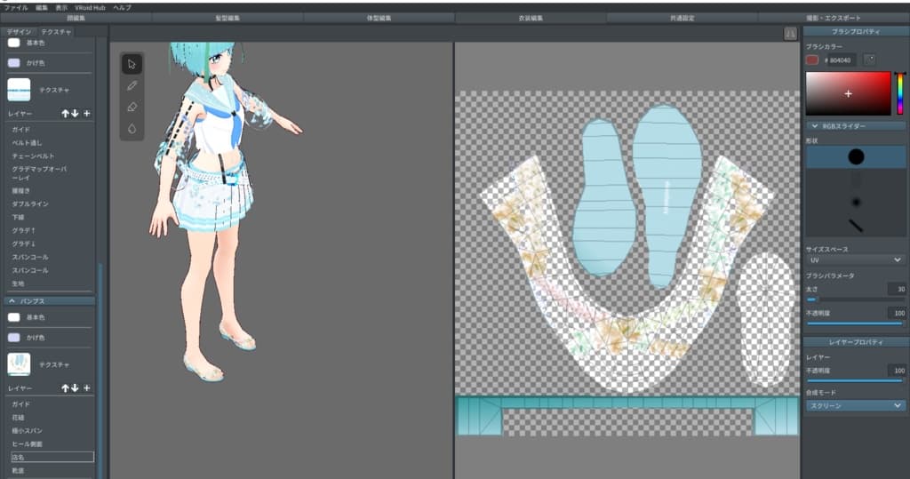This screenshot has width=910, height=479.
Task: Click the brush color swatch
Action: click(x=812, y=60)
